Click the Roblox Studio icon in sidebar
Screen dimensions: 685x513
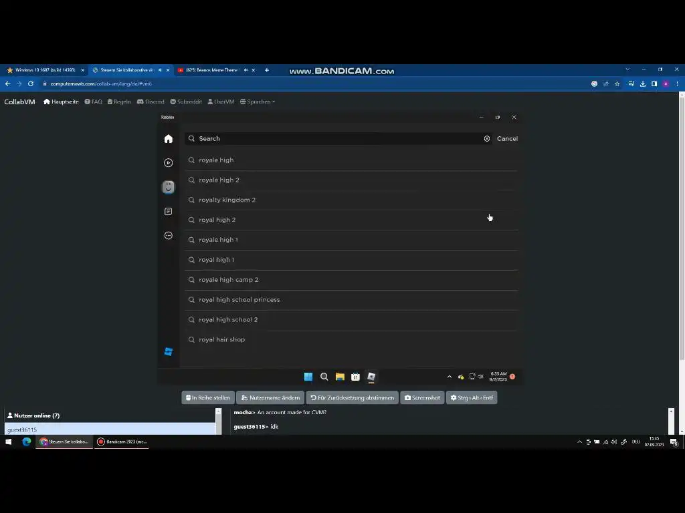tap(168, 351)
